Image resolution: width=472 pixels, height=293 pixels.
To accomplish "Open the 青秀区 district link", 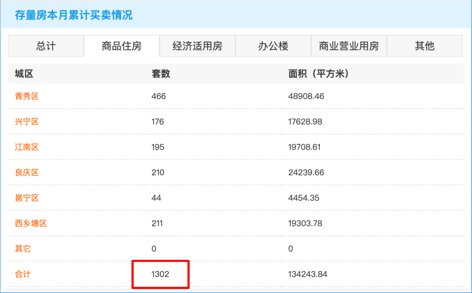I will 27,96.
